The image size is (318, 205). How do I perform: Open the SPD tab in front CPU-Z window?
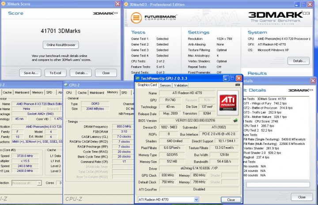[124, 92]
